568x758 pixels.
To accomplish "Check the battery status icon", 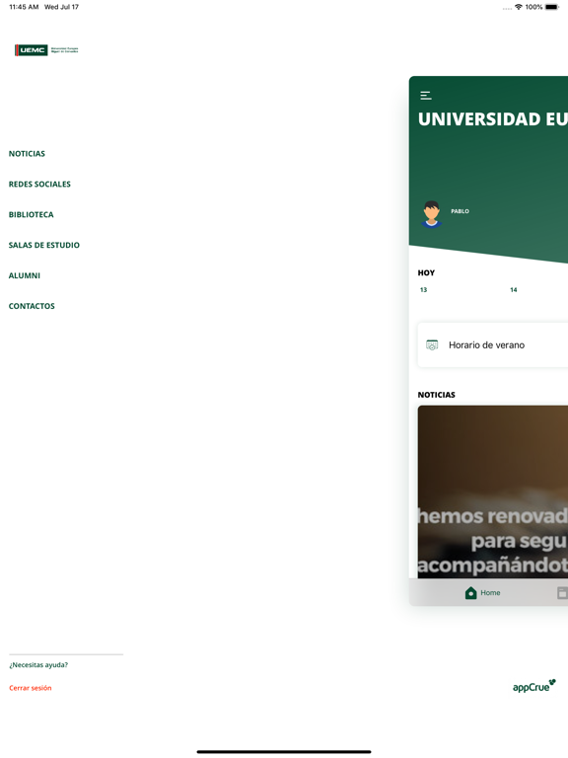I will tap(551, 7).
